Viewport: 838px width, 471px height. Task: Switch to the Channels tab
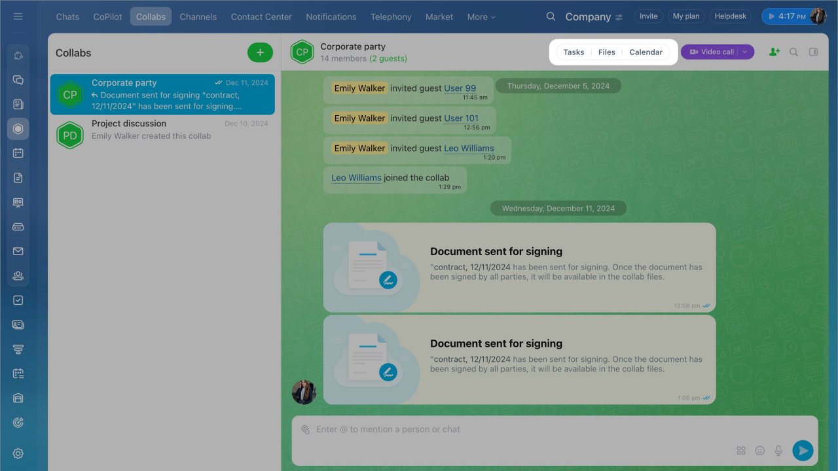point(198,17)
